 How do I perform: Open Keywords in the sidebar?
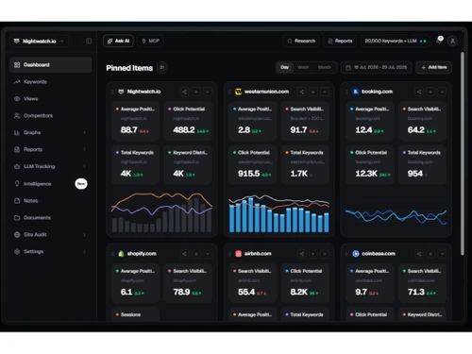(x=50, y=82)
